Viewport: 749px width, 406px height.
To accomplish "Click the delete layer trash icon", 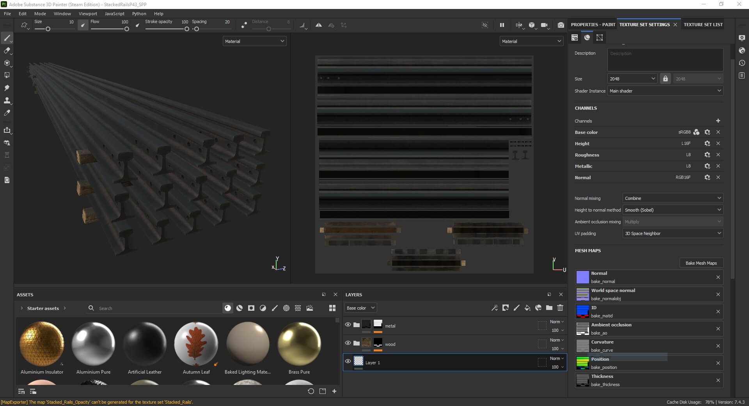I will [560, 308].
